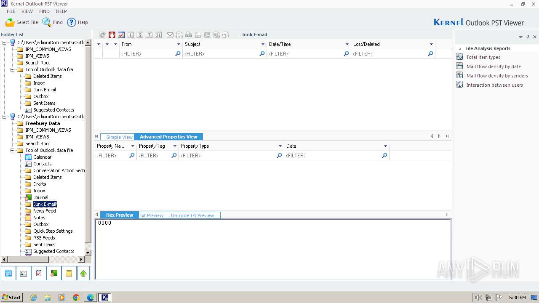Viewport: 539px width, 303px height.
Task: Open Chrome from the taskbar
Action: tap(76, 298)
